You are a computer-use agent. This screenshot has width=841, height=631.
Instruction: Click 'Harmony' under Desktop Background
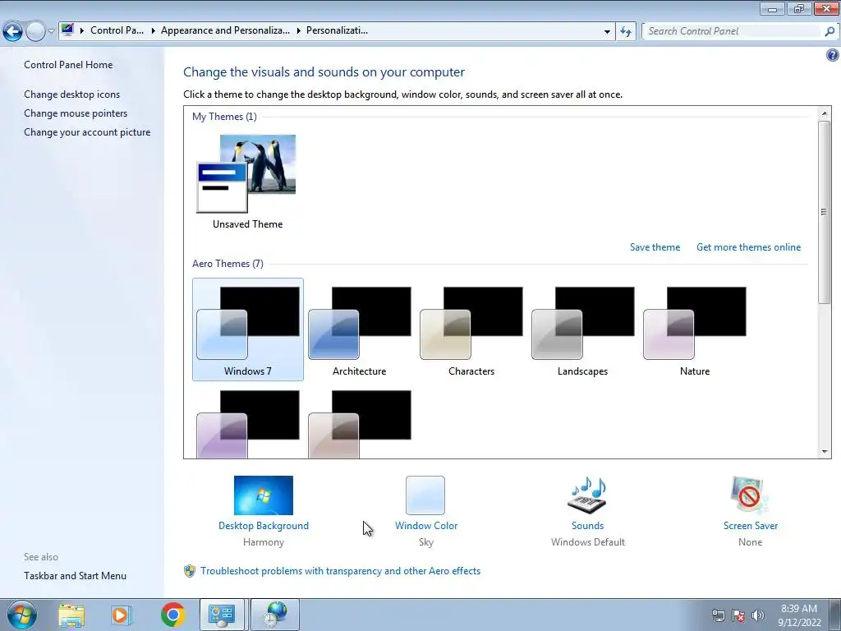tap(264, 542)
